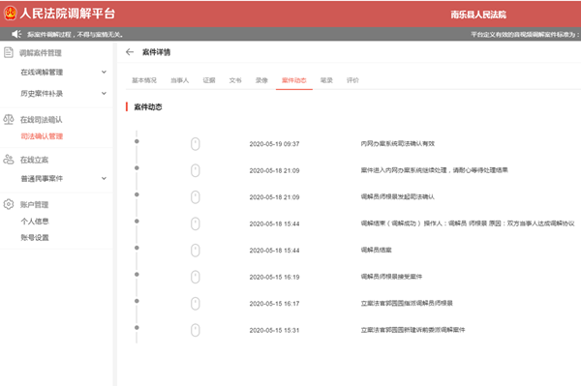The image size is (581, 386).
Task: Click timestamp 2020-05-15 16:19
Action: pyautogui.click(x=274, y=278)
